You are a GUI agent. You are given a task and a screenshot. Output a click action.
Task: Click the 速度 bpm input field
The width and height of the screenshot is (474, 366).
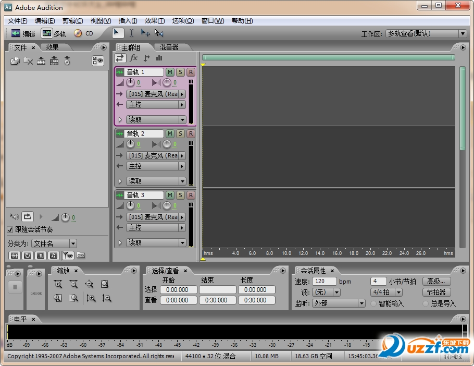pos(325,282)
